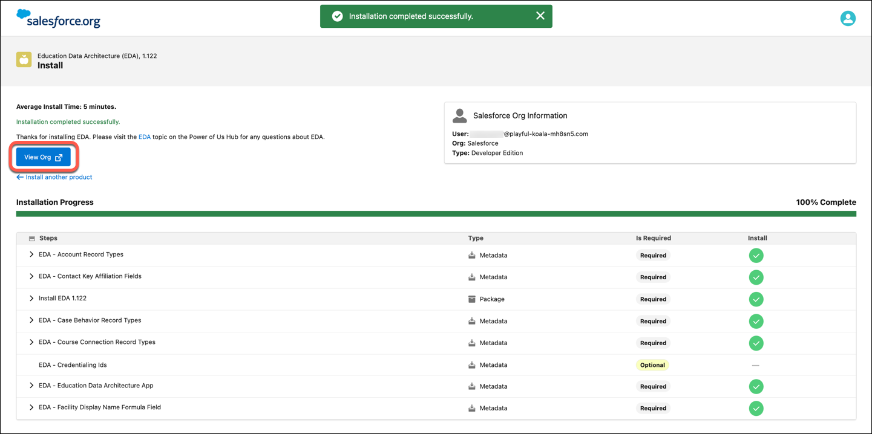Expand the Course Connection Record Types step

[31, 342]
